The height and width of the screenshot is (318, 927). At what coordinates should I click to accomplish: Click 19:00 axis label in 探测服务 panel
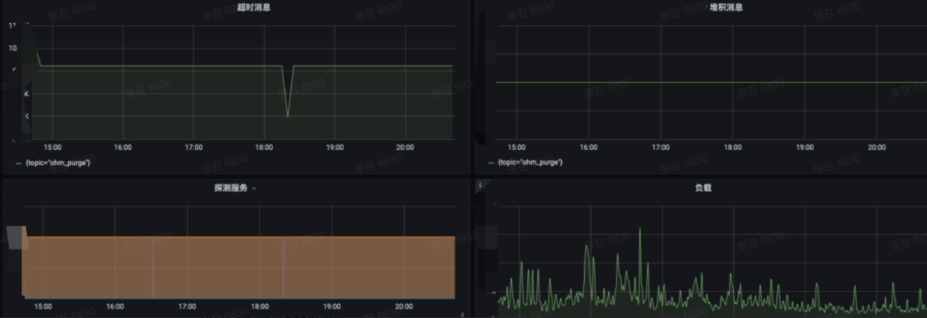tap(332, 307)
